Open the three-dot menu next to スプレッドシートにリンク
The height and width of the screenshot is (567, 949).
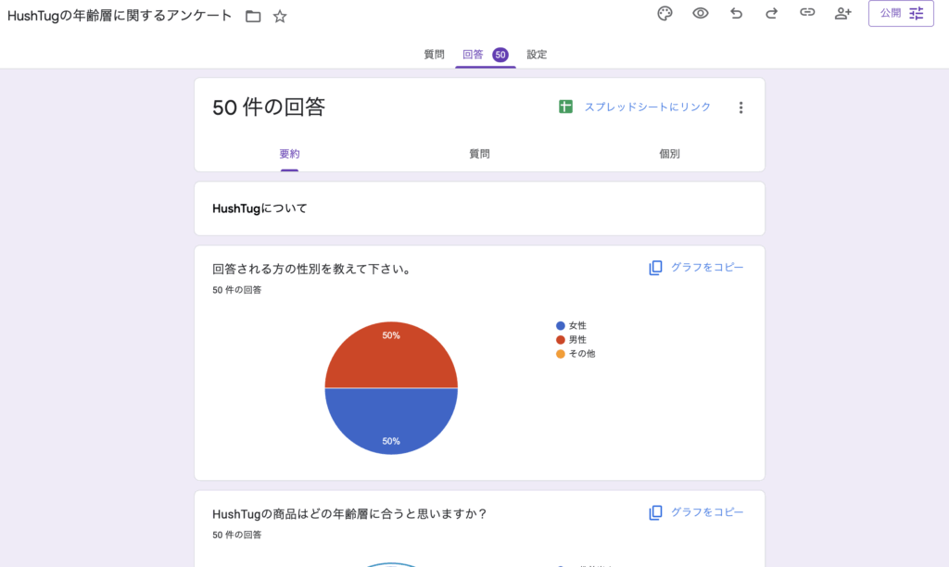[740, 107]
